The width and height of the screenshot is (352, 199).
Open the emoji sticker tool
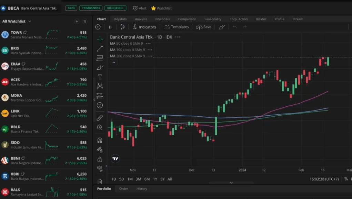[x=100, y=105]
